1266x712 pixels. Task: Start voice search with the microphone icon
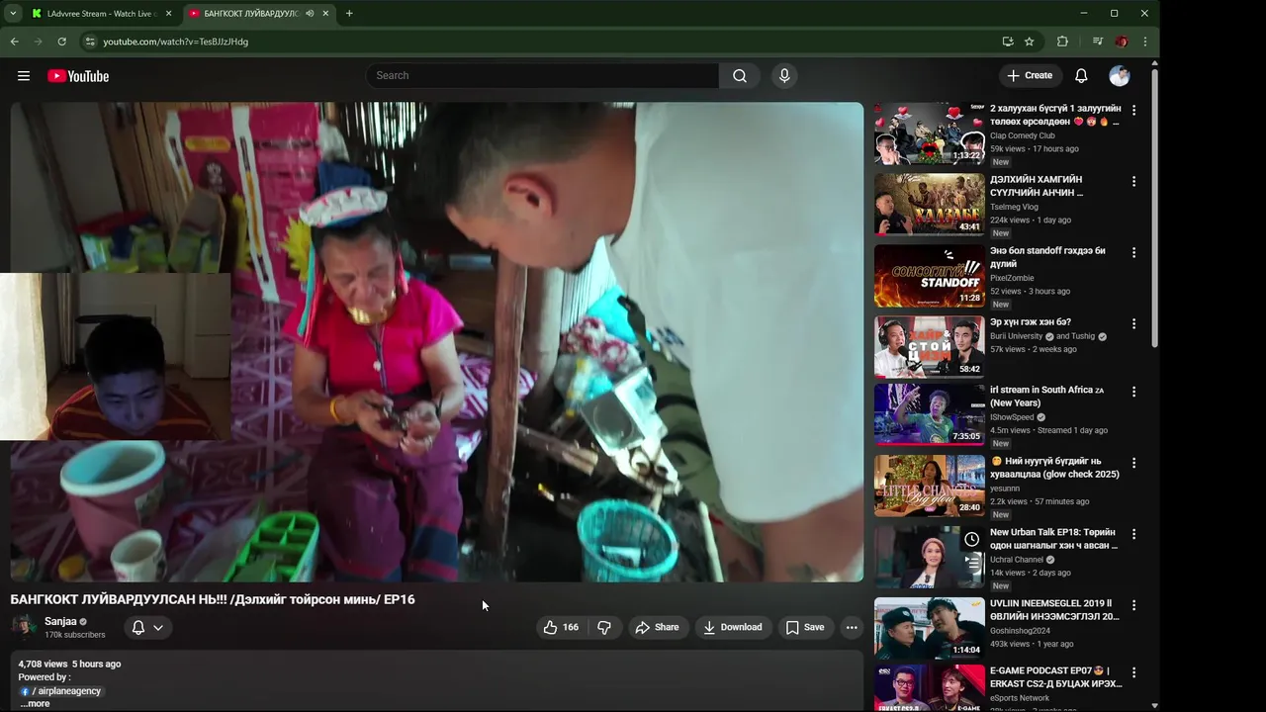784,76
